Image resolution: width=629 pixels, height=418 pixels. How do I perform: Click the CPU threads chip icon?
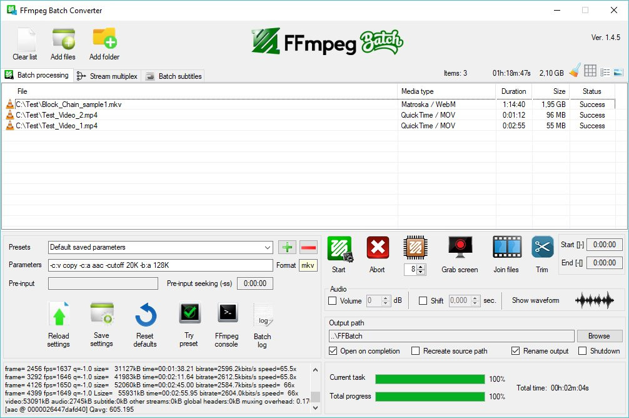(415, 247)
